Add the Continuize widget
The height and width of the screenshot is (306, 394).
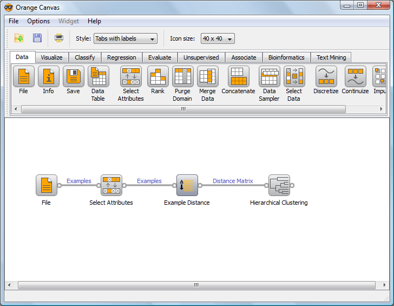tap(355, 76)
